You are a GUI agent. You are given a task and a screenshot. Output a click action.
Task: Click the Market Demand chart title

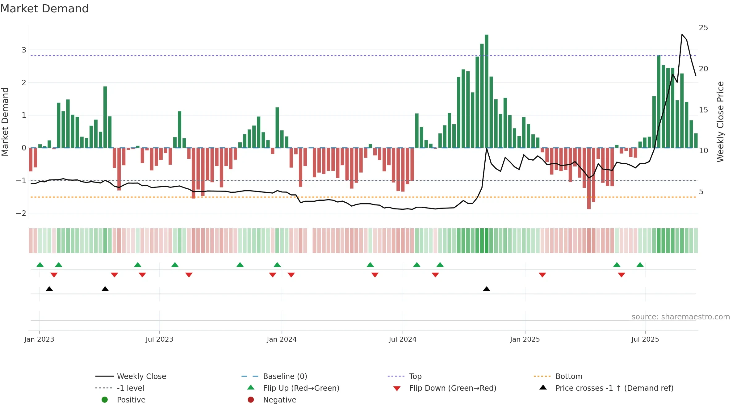(44, 9)
